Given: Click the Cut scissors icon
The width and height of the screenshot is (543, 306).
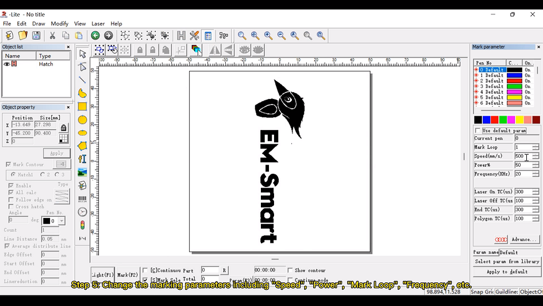Looking at the screenshot, I should click(x=52, y=35).
